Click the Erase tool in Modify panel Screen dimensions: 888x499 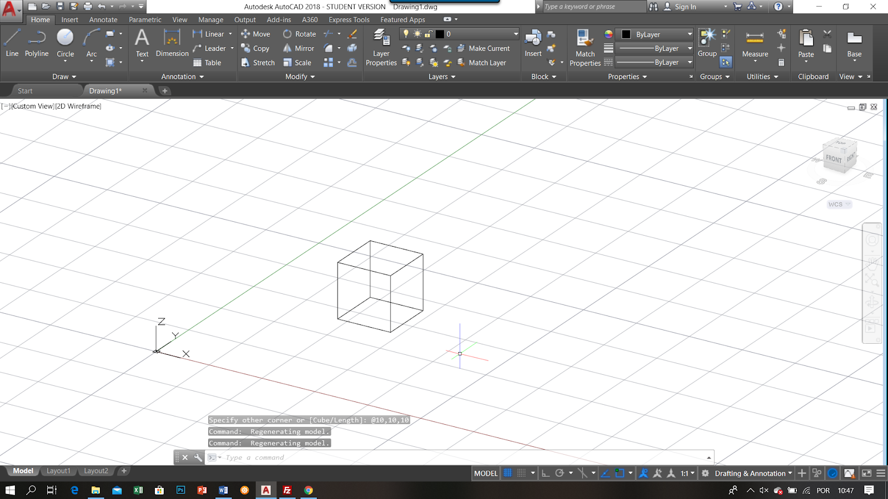(x=352, y=34)
